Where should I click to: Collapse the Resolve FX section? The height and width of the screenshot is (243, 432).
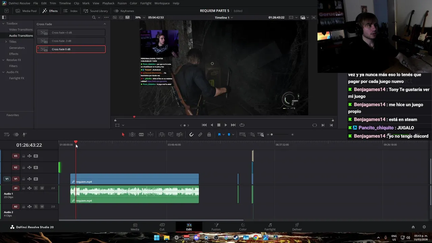pyautogui.click(x=3, y=60)
